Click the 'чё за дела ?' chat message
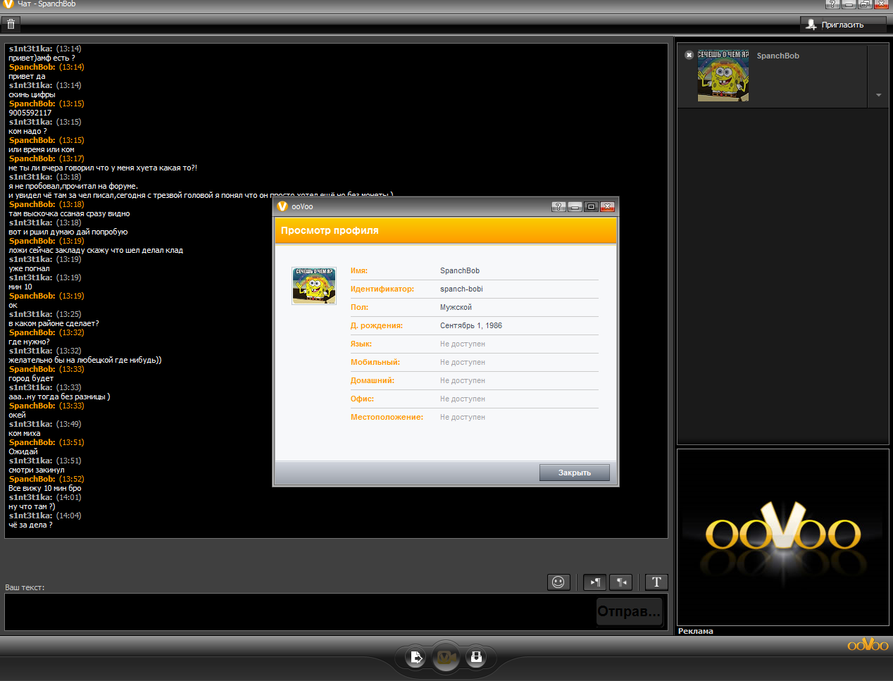The height and width of the screenshot is (681, 893). click(30, 525)
